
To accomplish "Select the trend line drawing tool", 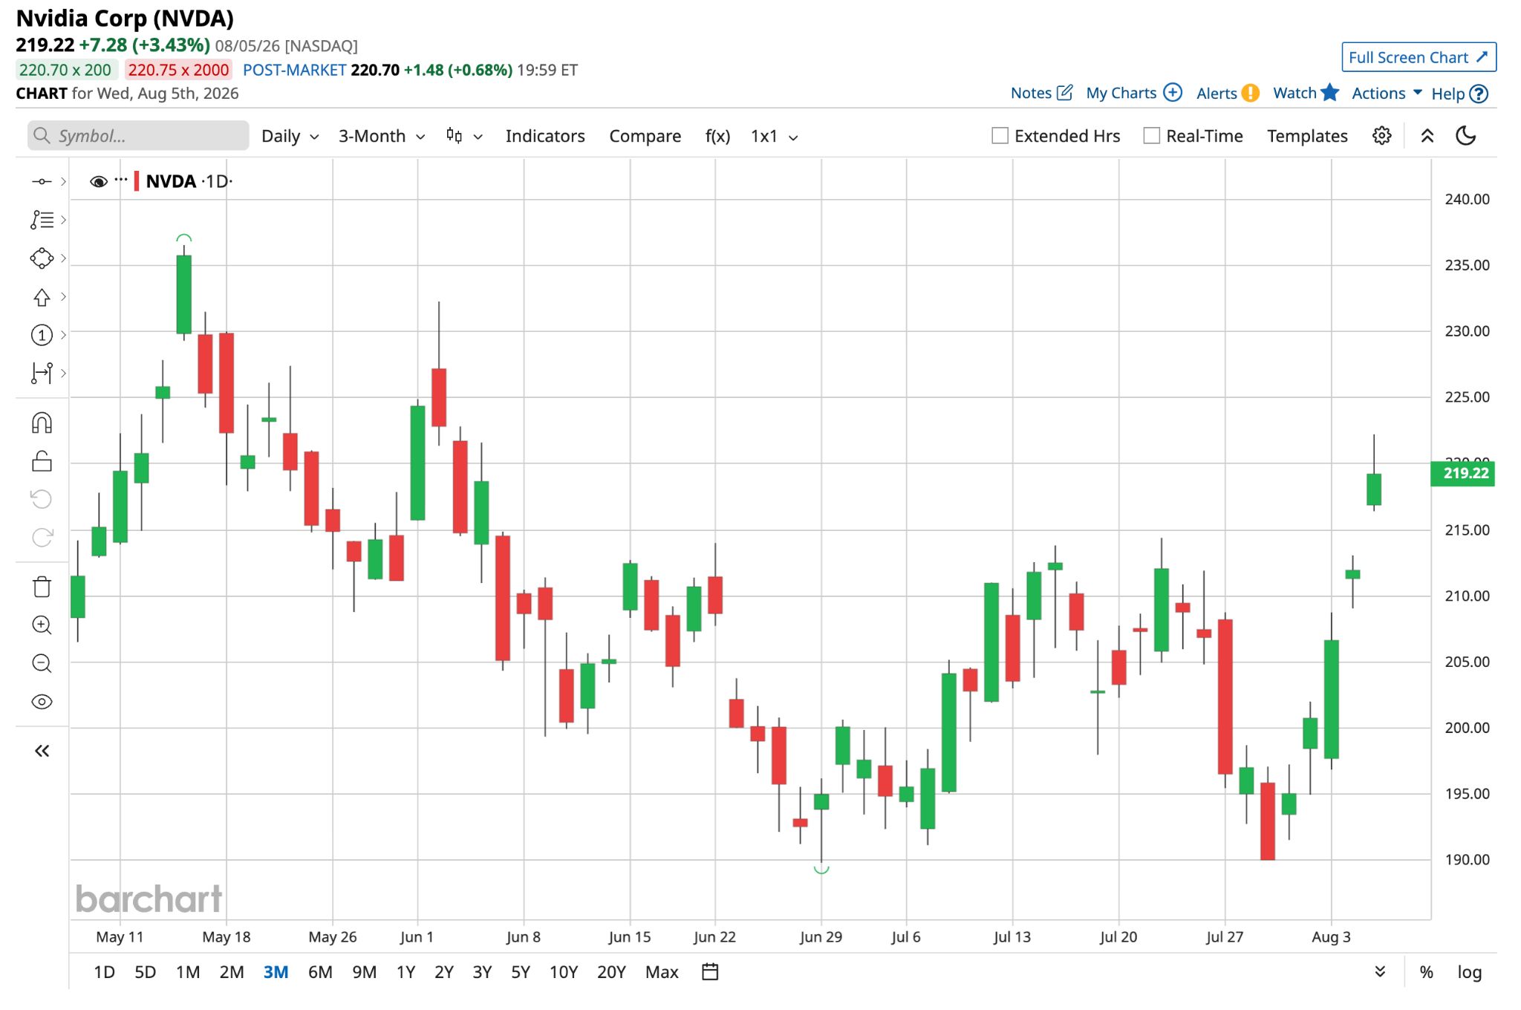I will pos(42,181).
